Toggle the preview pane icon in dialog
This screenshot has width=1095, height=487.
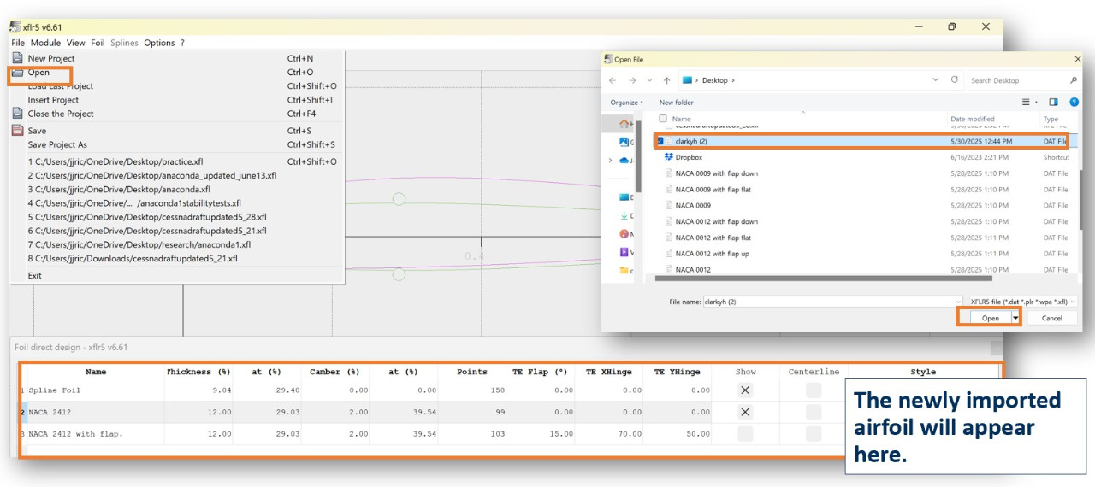[1053, 102]
